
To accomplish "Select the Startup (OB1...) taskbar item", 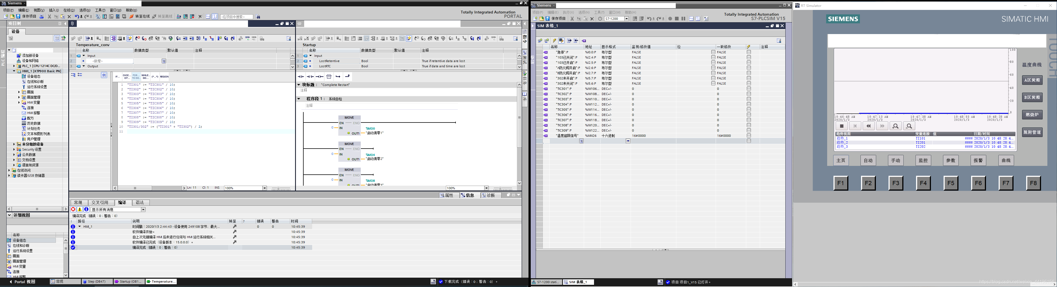I will 129,282.
